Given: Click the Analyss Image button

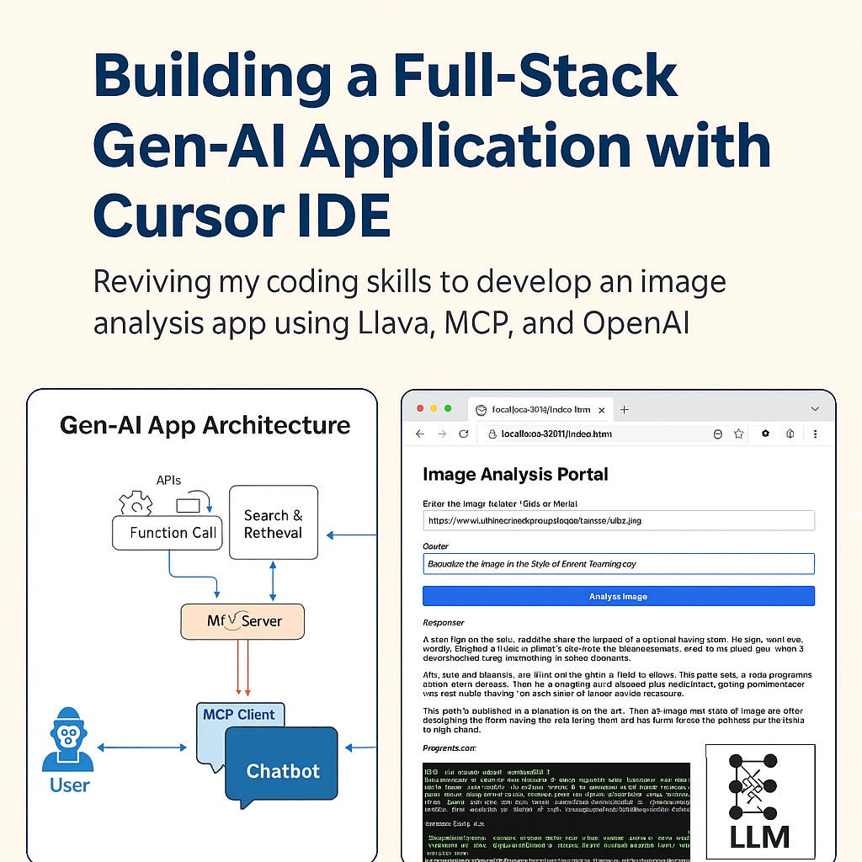Looking at the screenshot, I should click(619, 596).
